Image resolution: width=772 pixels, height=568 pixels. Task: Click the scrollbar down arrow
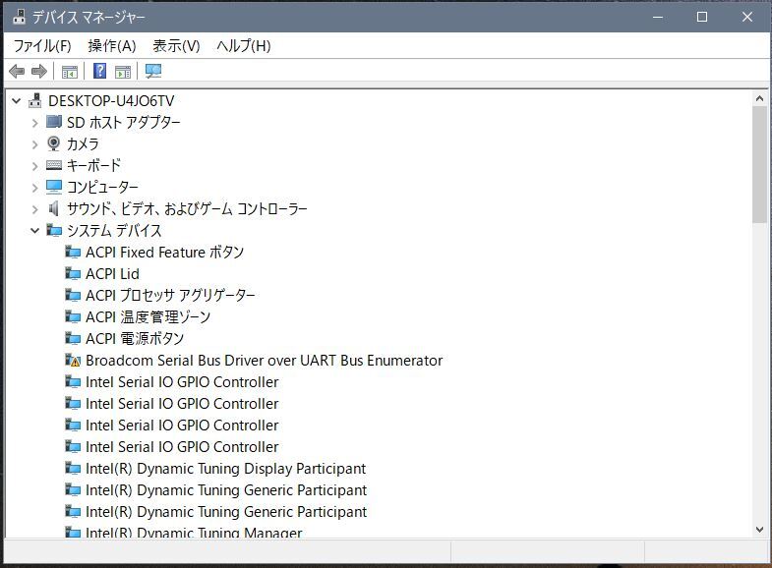coord(759,530)
